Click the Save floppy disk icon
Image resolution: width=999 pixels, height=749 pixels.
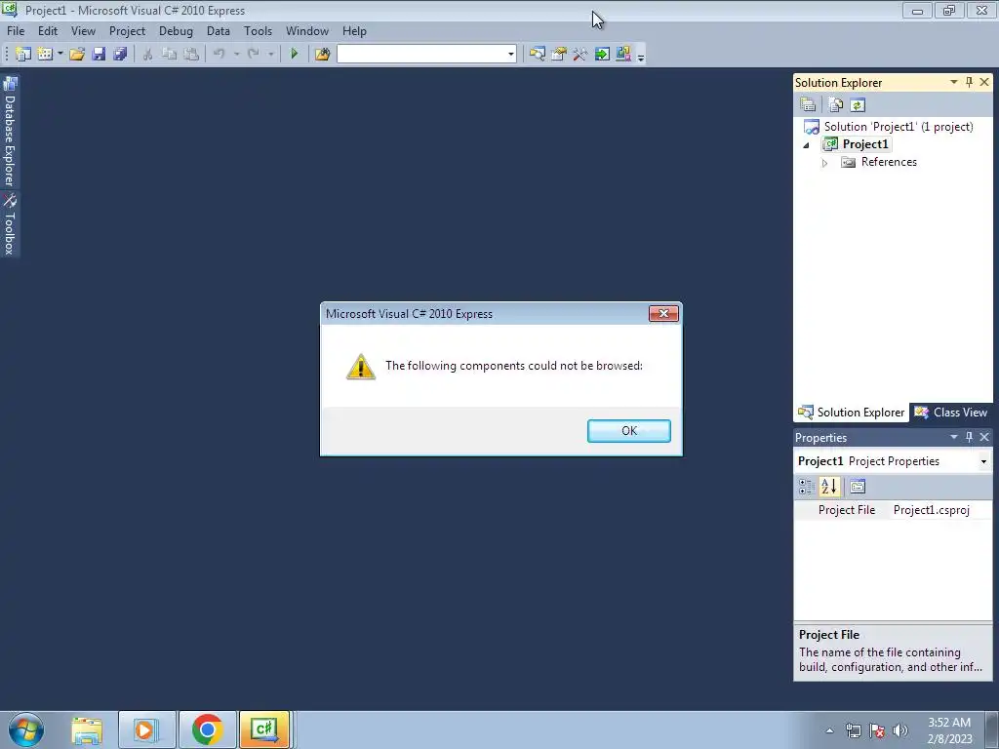pyautogui.click(x=99, y=55)
